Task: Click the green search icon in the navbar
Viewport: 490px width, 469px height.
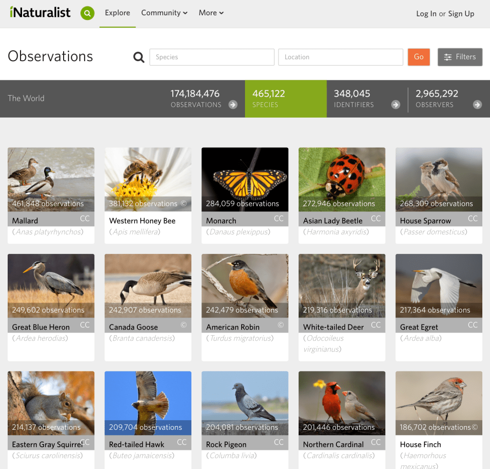Action: (88, 13)
